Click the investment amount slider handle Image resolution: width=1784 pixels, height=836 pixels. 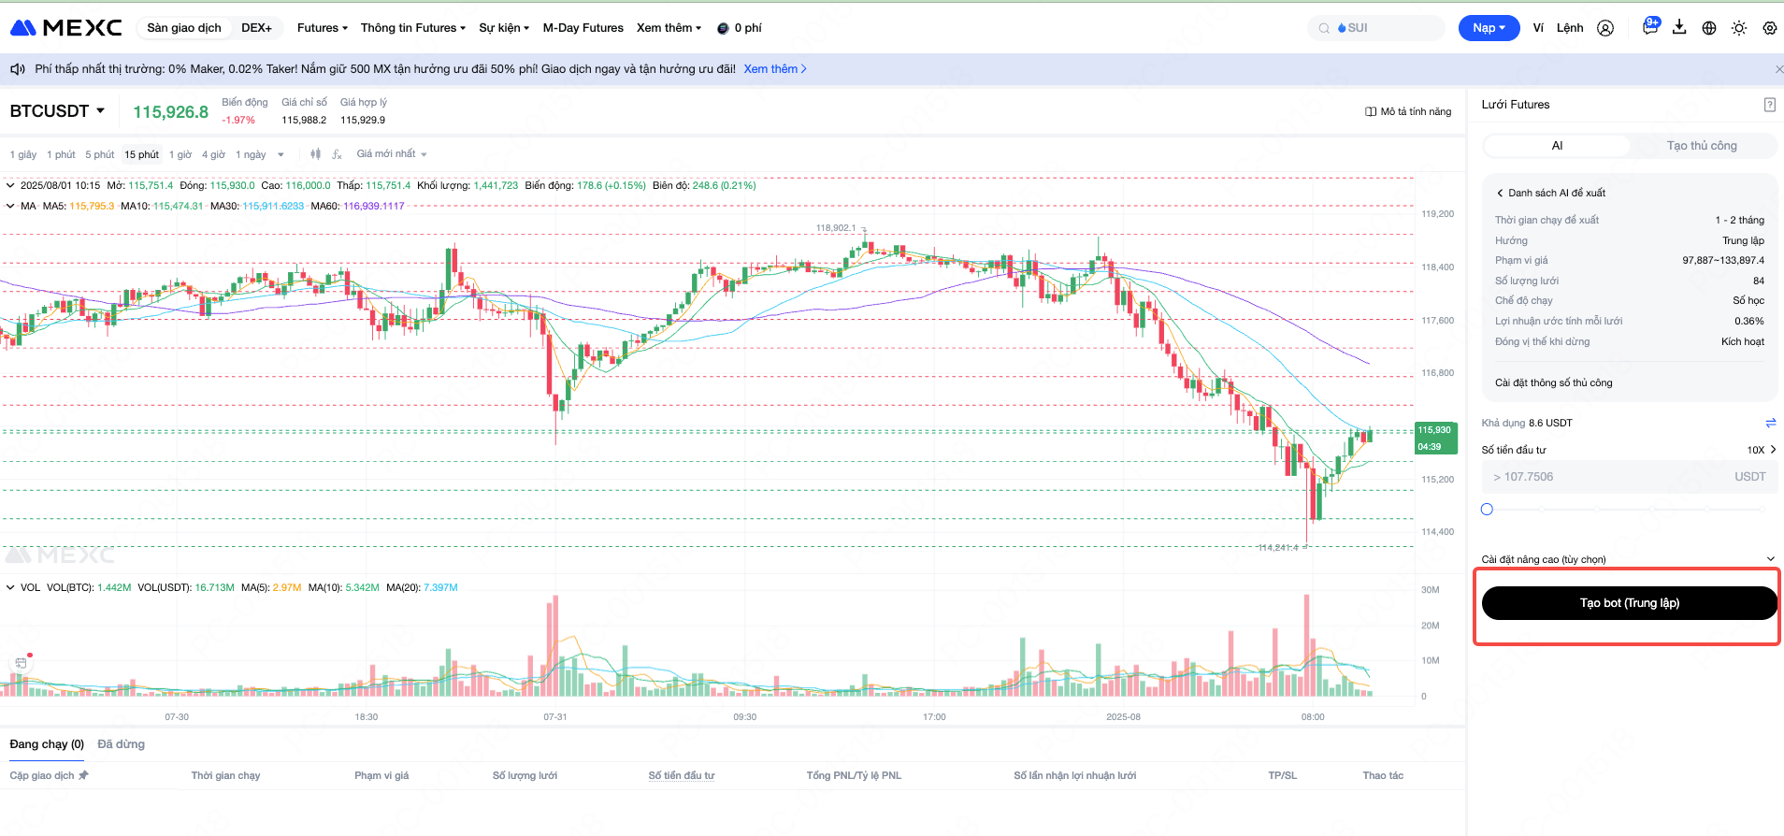tap(1487, 510)
